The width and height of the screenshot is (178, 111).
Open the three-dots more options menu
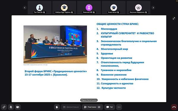119,107
